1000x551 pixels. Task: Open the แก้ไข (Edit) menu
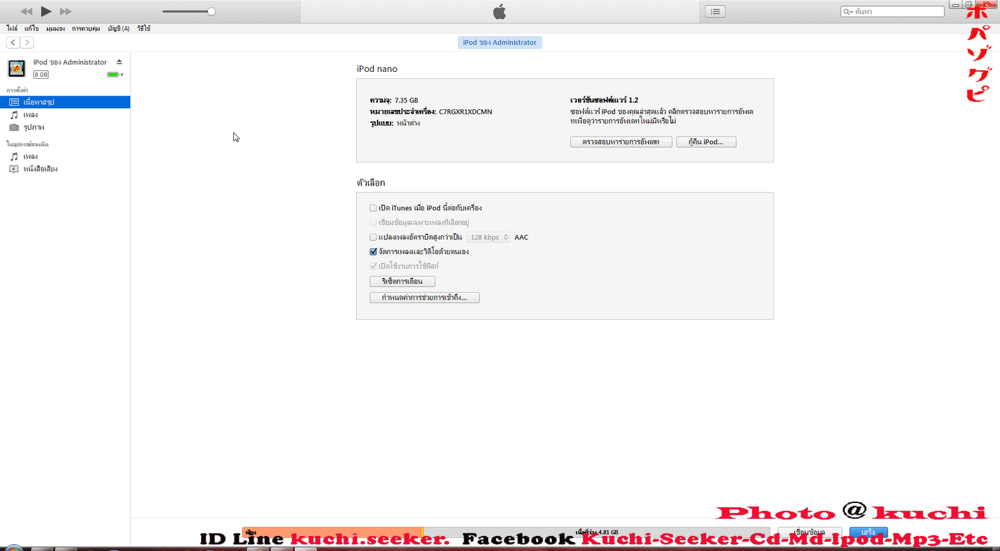pyautogui.click(x=32, y=28)
